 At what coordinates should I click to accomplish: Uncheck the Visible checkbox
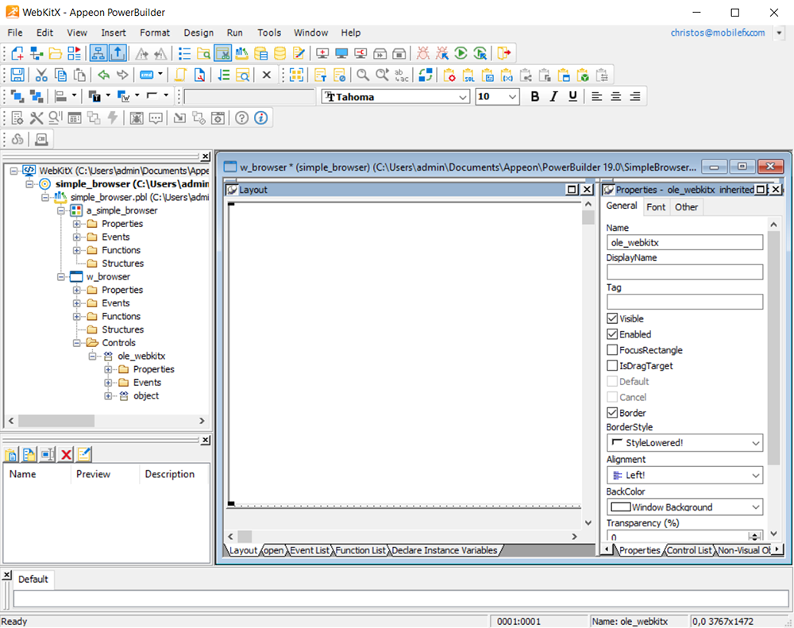point(612,318)
